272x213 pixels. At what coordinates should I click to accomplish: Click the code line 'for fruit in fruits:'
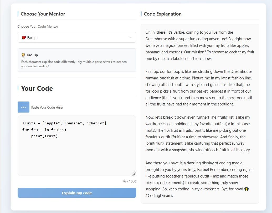44,130
